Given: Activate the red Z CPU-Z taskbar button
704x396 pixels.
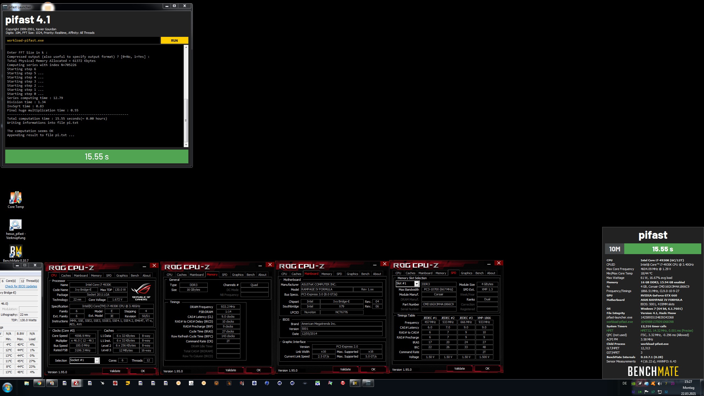Looking at the screenshot, I should [76, 383].
